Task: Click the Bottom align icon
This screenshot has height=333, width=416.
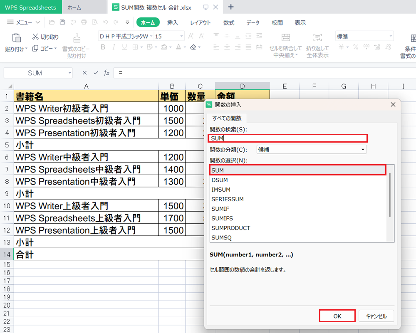Action: point(238,36)
